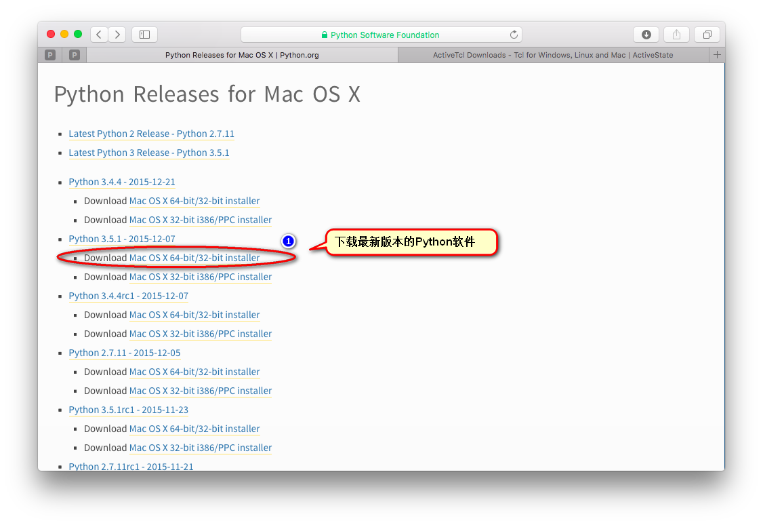Image resolution: width=763 pixels, height=525 pixels.
Task: Download 64-bit/32-bit installer for Python 3.5.1rc1
Action: click(194, 429)
